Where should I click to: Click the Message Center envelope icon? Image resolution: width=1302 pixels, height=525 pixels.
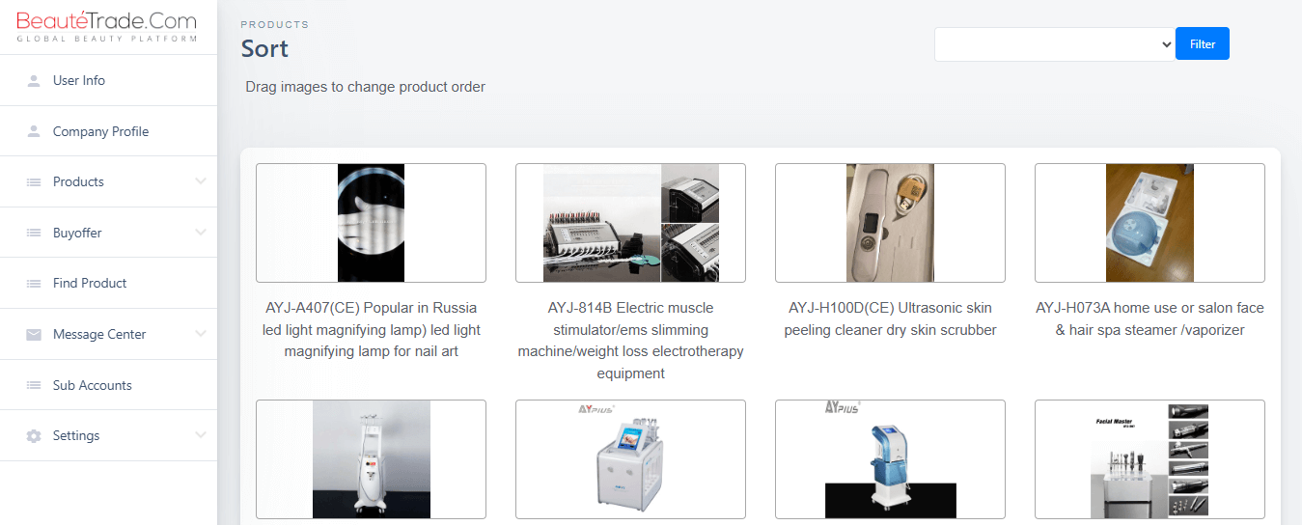(34, 334)
